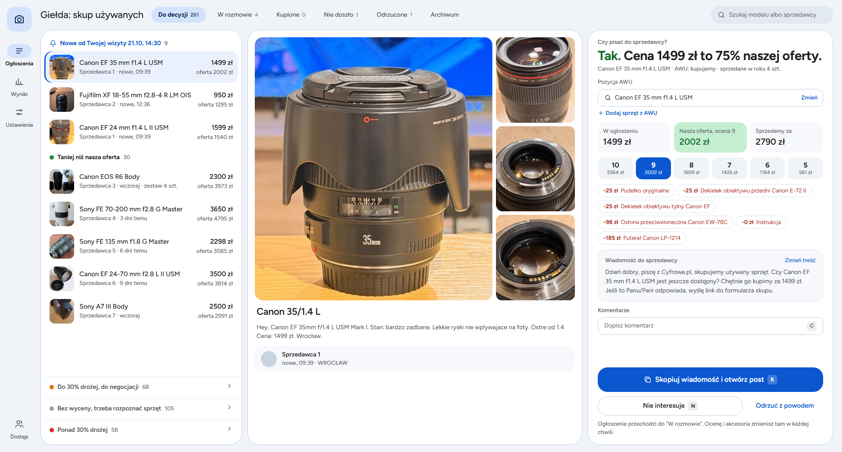Switch to the W rozmowie tab
The image size is (842, 452).
[x=238, y=15]
